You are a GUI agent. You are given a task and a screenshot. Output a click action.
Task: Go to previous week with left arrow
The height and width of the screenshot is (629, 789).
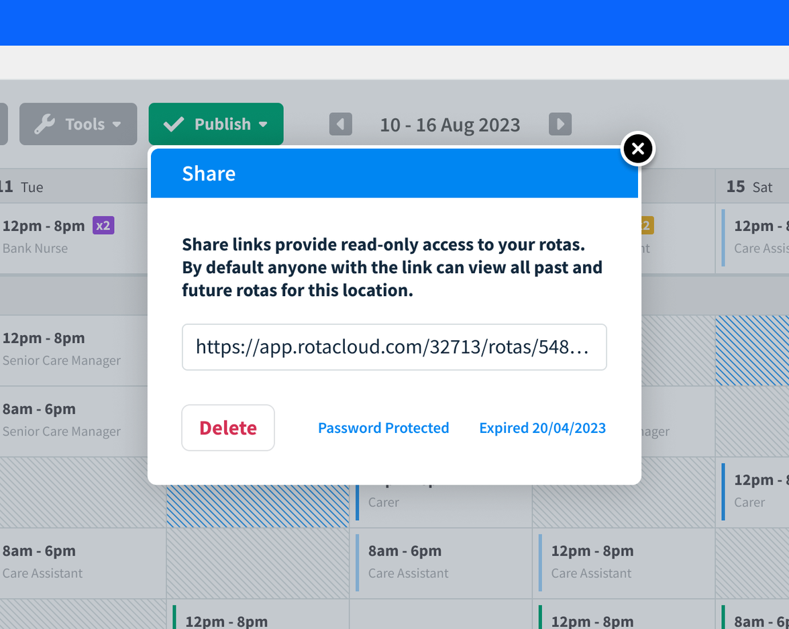pos(340,124)
